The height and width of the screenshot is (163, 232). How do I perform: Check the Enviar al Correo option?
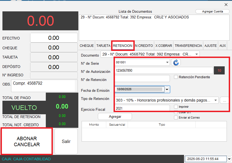[176, 118]
